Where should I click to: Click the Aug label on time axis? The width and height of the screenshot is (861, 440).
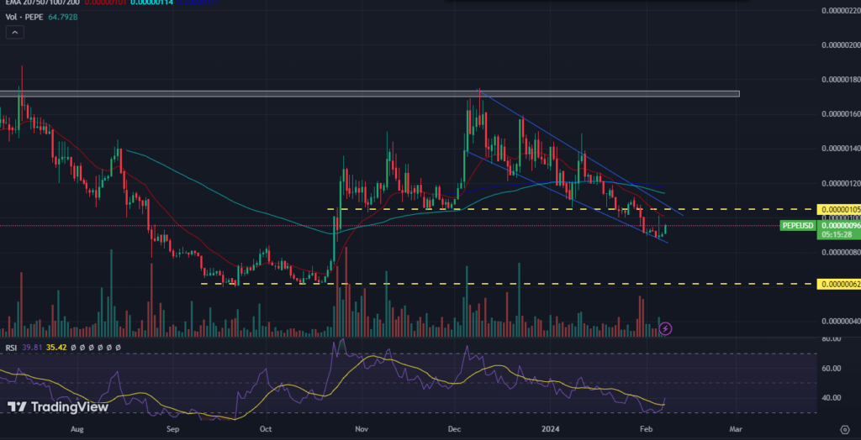(x=77, y=428)
